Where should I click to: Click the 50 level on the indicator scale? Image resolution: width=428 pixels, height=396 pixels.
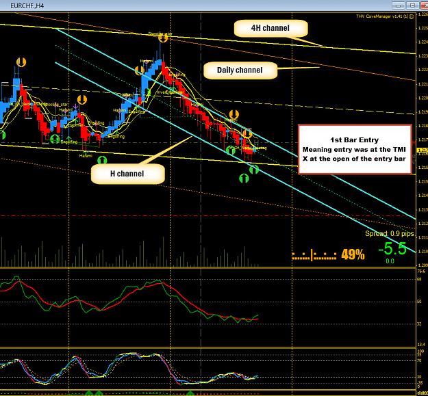pyautogui.click(x=420, y=302)
